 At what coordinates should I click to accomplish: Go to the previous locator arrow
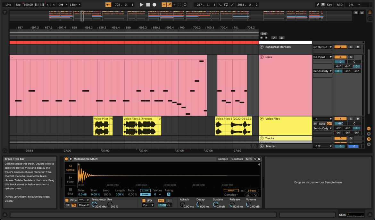pos(262,38)
